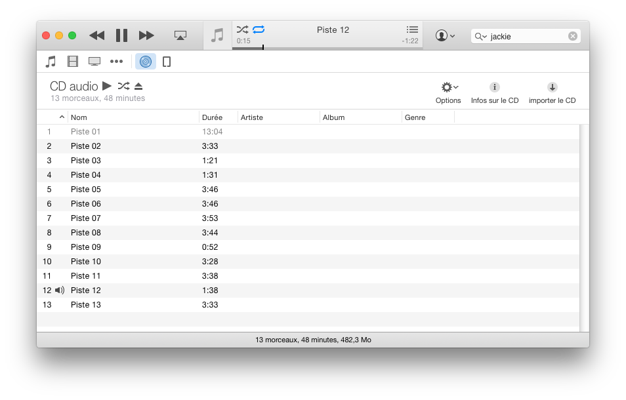
Task: Skip forward to next track
Action: point(146,35)
